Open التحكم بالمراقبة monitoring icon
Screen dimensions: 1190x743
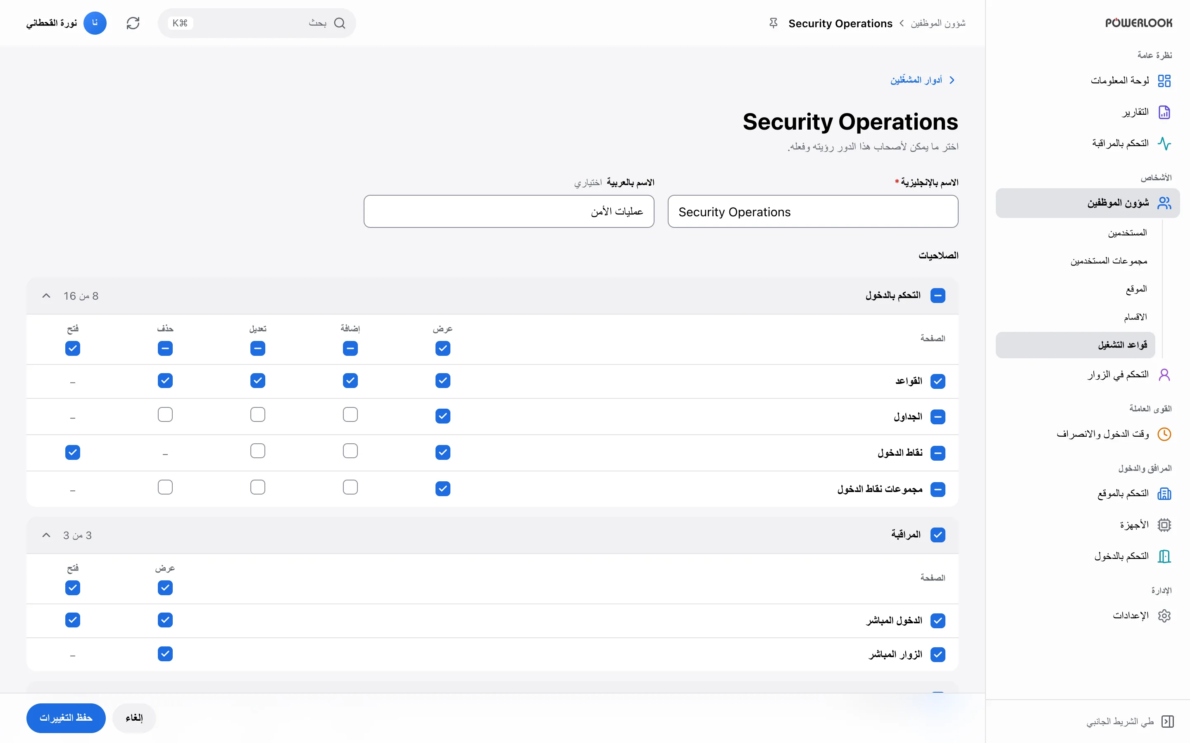1164,144
